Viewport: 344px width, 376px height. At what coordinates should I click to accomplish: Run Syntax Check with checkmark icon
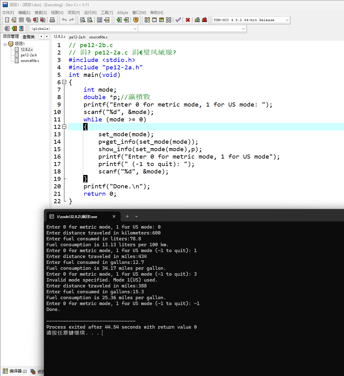[178, 20]
